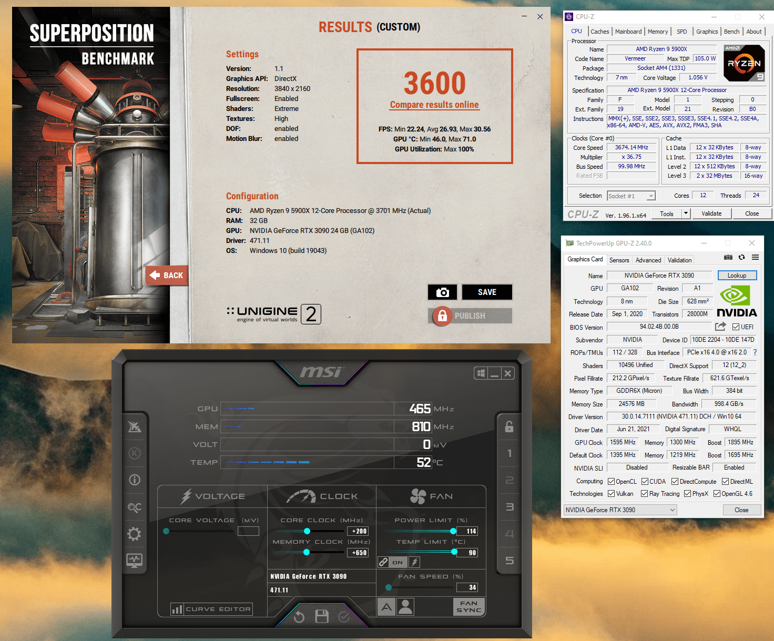Click the Validate button in CPU-Z
774x641 pixels.
711,213
